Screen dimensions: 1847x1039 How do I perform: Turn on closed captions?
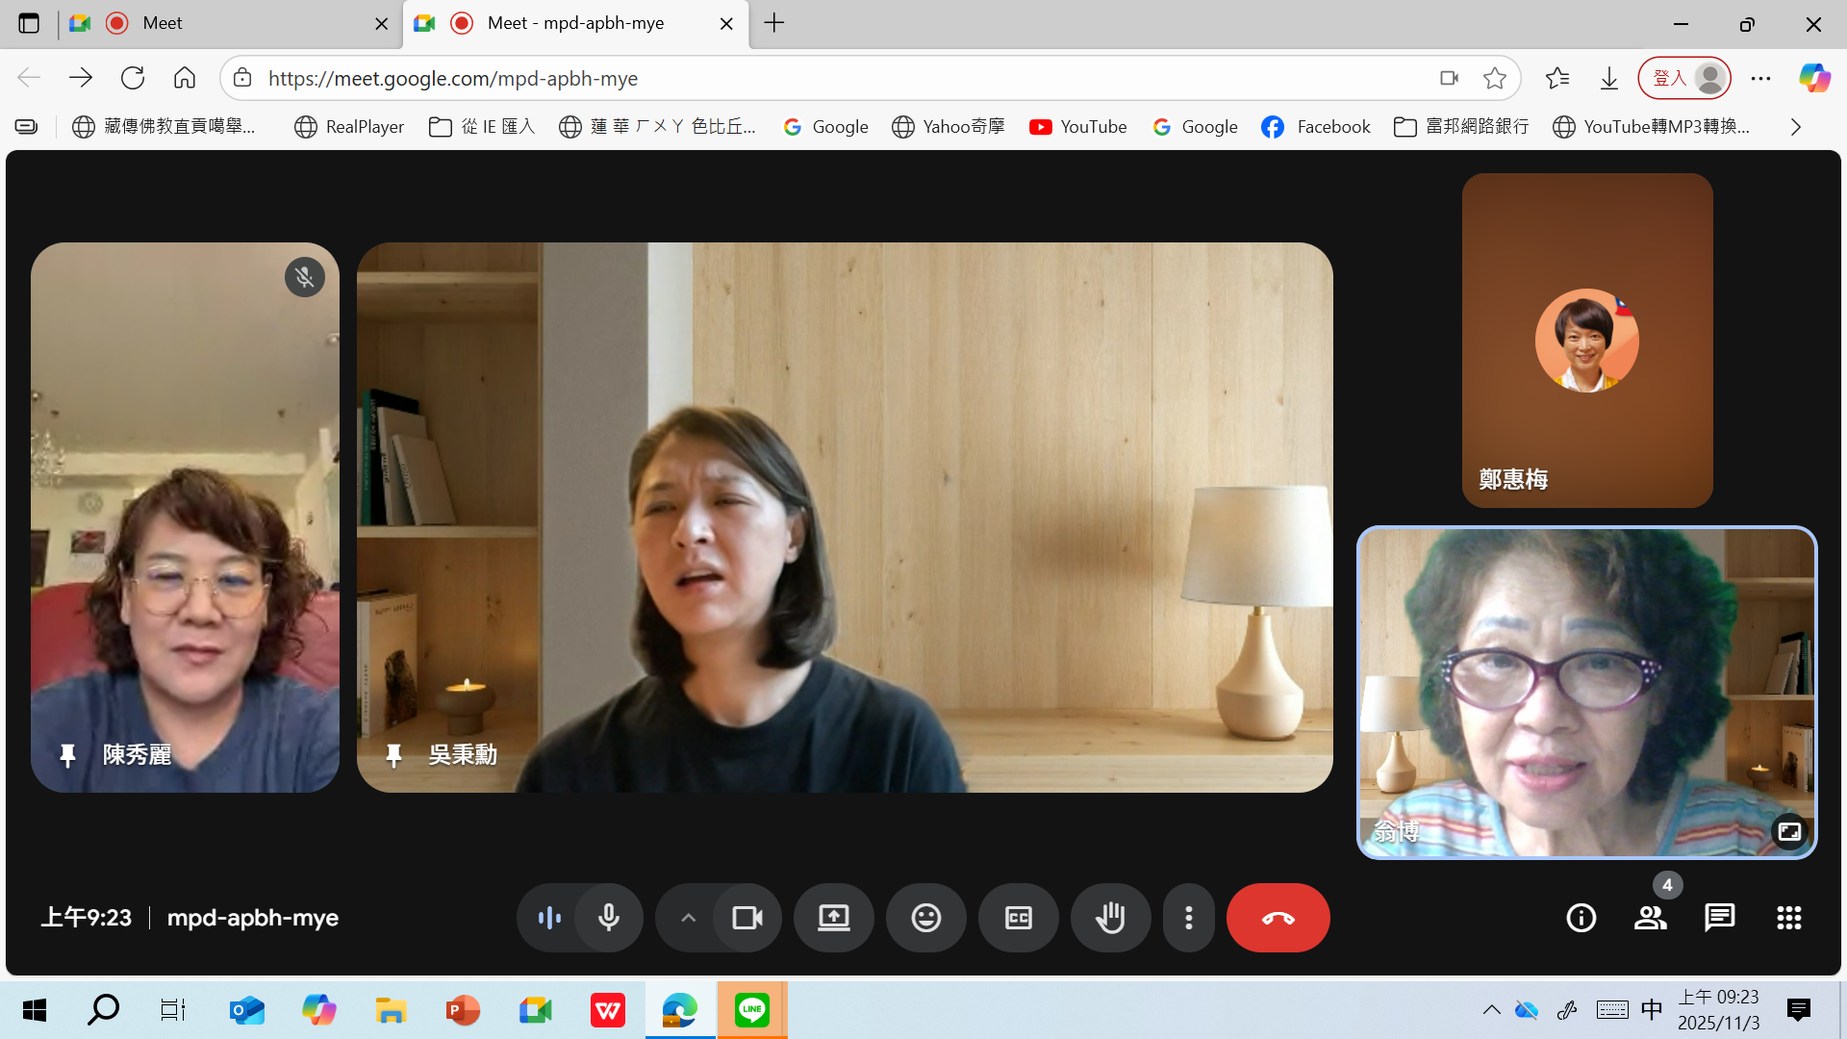(x=1018, y=918)
